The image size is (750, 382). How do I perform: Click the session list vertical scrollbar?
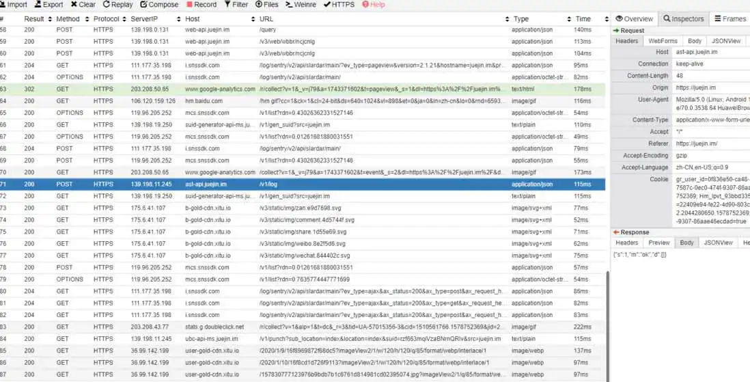pos(607,326)
